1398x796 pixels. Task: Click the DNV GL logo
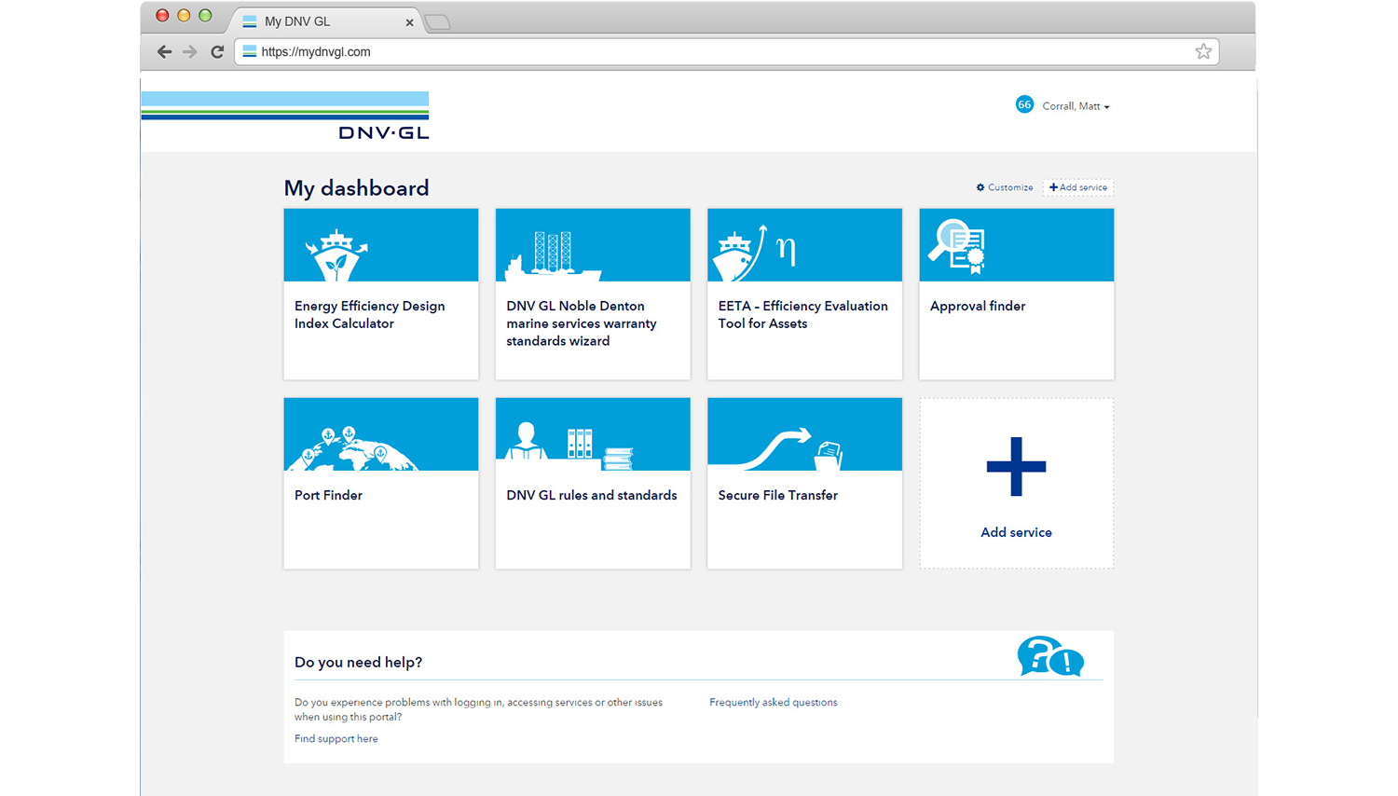pos(285,116)
